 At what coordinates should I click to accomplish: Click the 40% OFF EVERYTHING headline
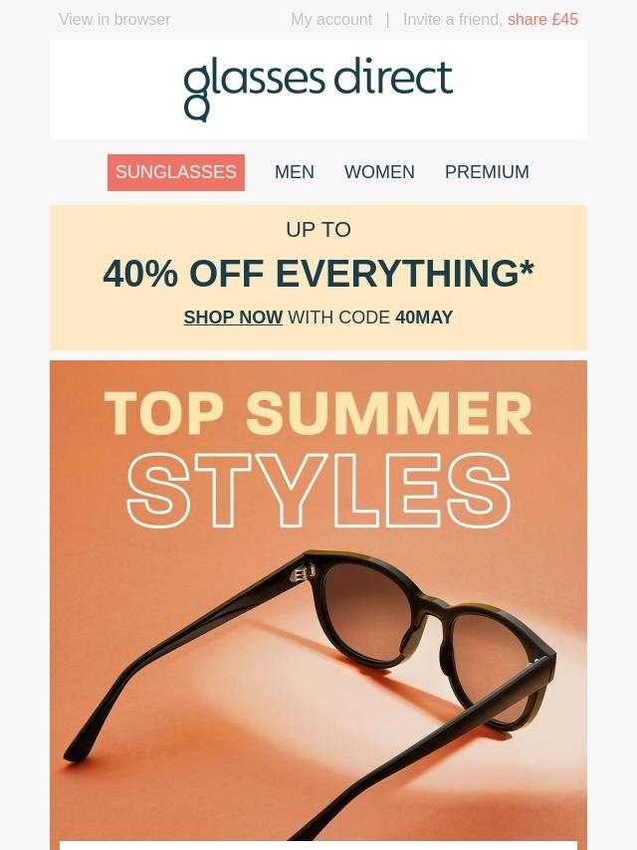(x=318, y=273)
